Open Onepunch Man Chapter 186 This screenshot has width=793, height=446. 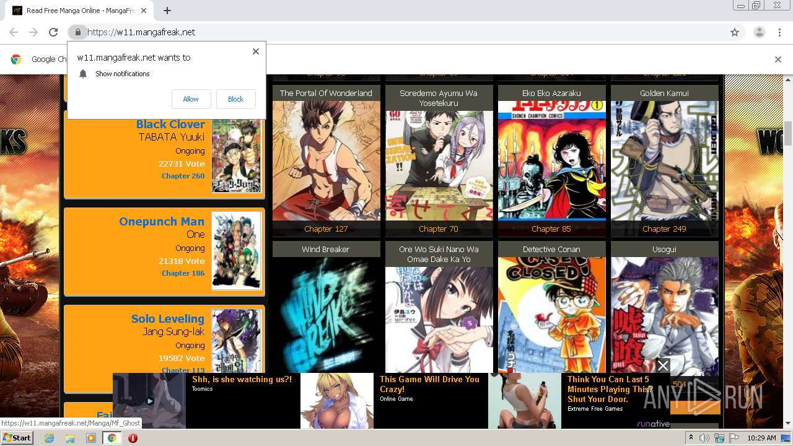tap(183, 273)
